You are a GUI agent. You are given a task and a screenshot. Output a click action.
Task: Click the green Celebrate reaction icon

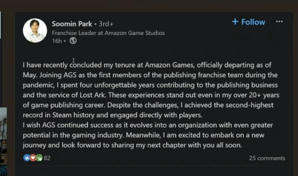click(x=39, y=158)
